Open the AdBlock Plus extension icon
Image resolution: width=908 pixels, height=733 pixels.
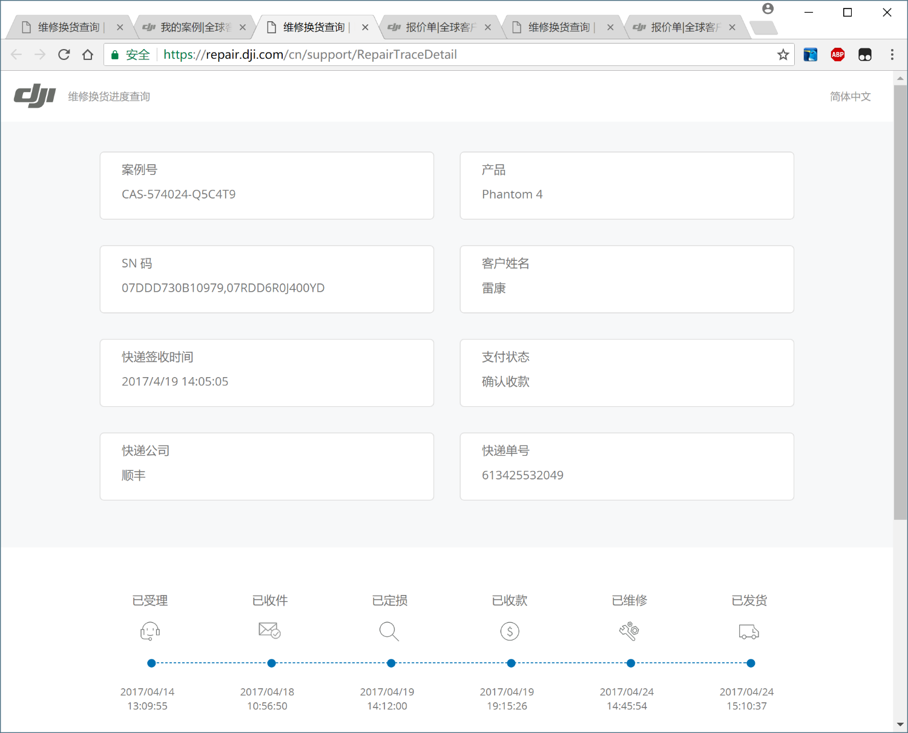(838, 54)
